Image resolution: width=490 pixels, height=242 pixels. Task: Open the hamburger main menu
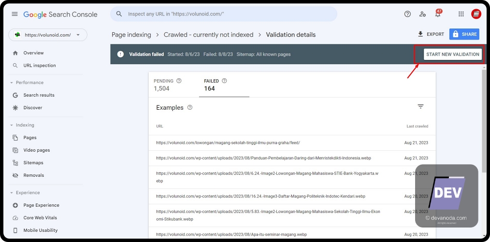[14, 14]
